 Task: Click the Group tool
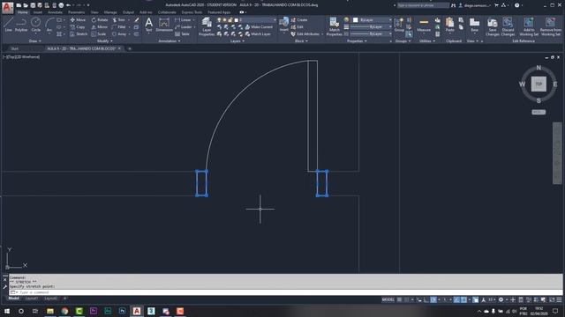pos(399,25)
